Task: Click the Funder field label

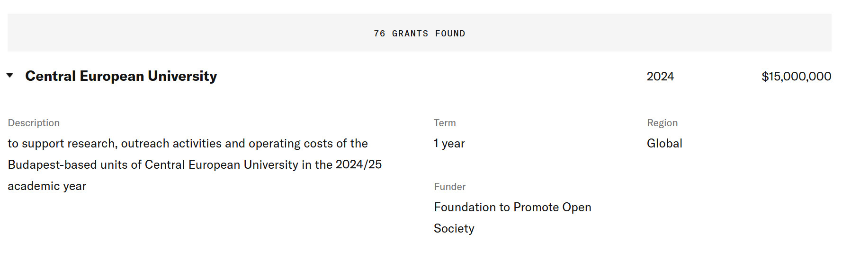Action: coord(449,187)
